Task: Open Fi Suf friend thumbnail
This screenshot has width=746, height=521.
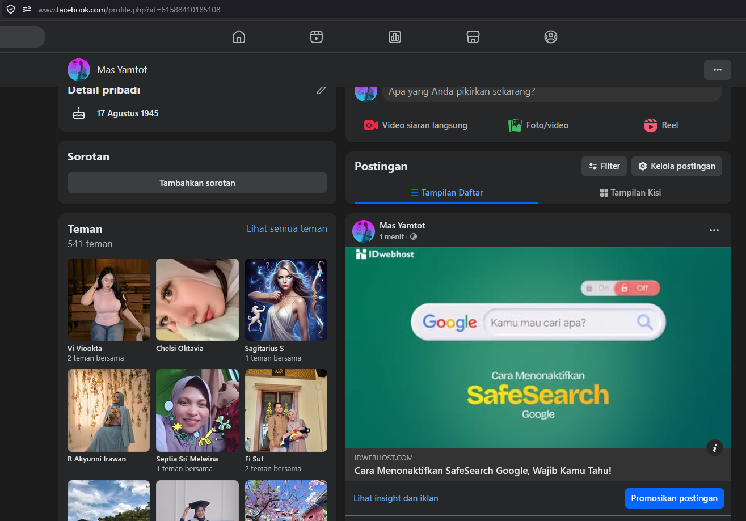Action: 286,410
